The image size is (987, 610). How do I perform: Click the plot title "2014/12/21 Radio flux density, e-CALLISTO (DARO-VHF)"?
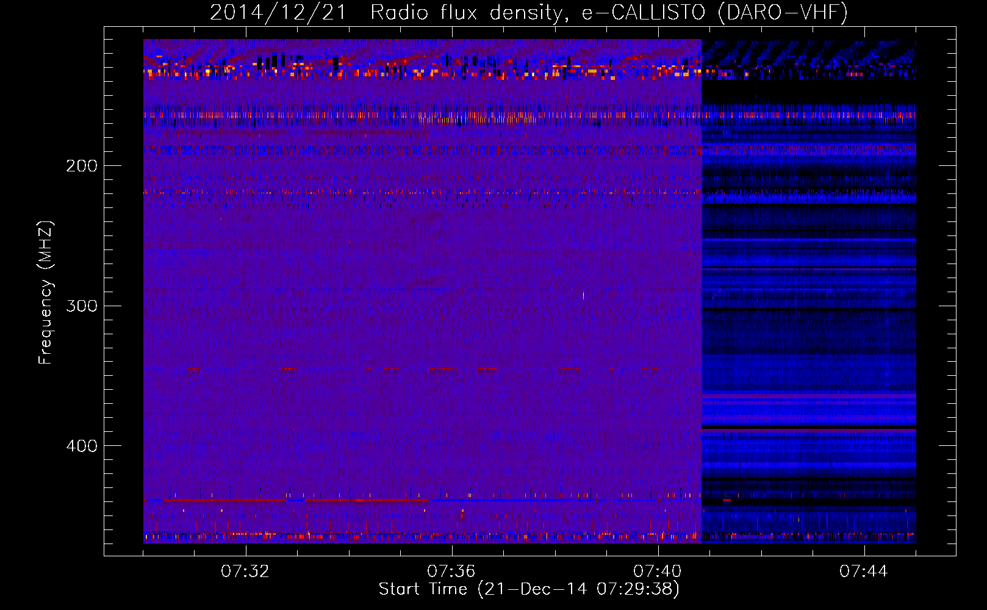click(x=529, y=12)
